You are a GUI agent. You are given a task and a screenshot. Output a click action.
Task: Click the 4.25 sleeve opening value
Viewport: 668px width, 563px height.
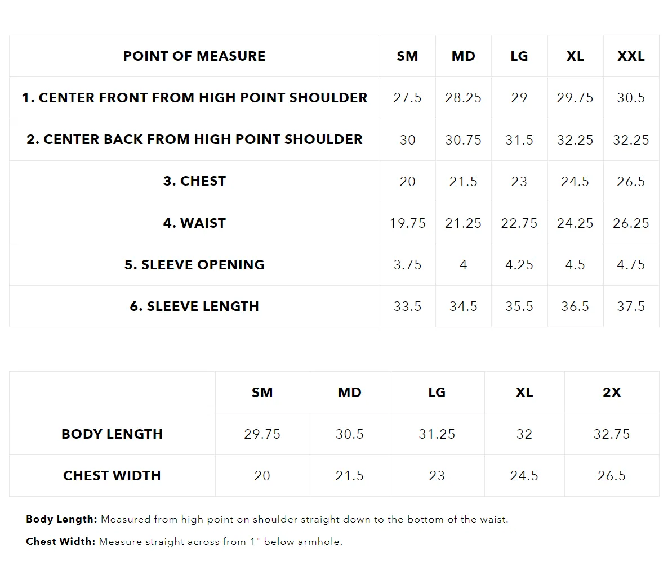tap(519, 265)
